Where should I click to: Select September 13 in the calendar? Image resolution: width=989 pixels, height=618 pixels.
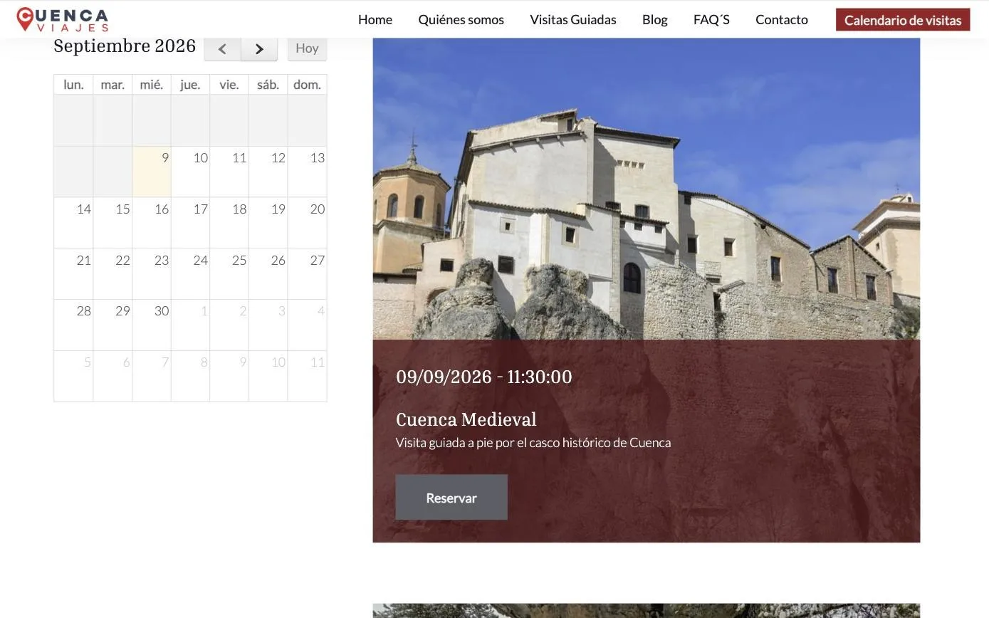(308, 172)
